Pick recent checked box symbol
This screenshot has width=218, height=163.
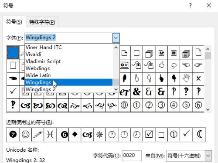pyautogui.click(x=149, y=135)
